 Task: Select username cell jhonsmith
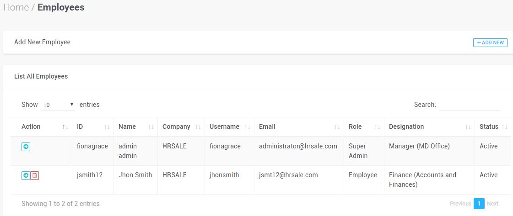pos(224,175)
